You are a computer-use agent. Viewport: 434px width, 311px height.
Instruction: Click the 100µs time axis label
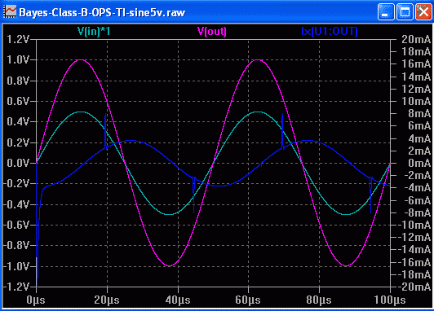tap(390, 300)
